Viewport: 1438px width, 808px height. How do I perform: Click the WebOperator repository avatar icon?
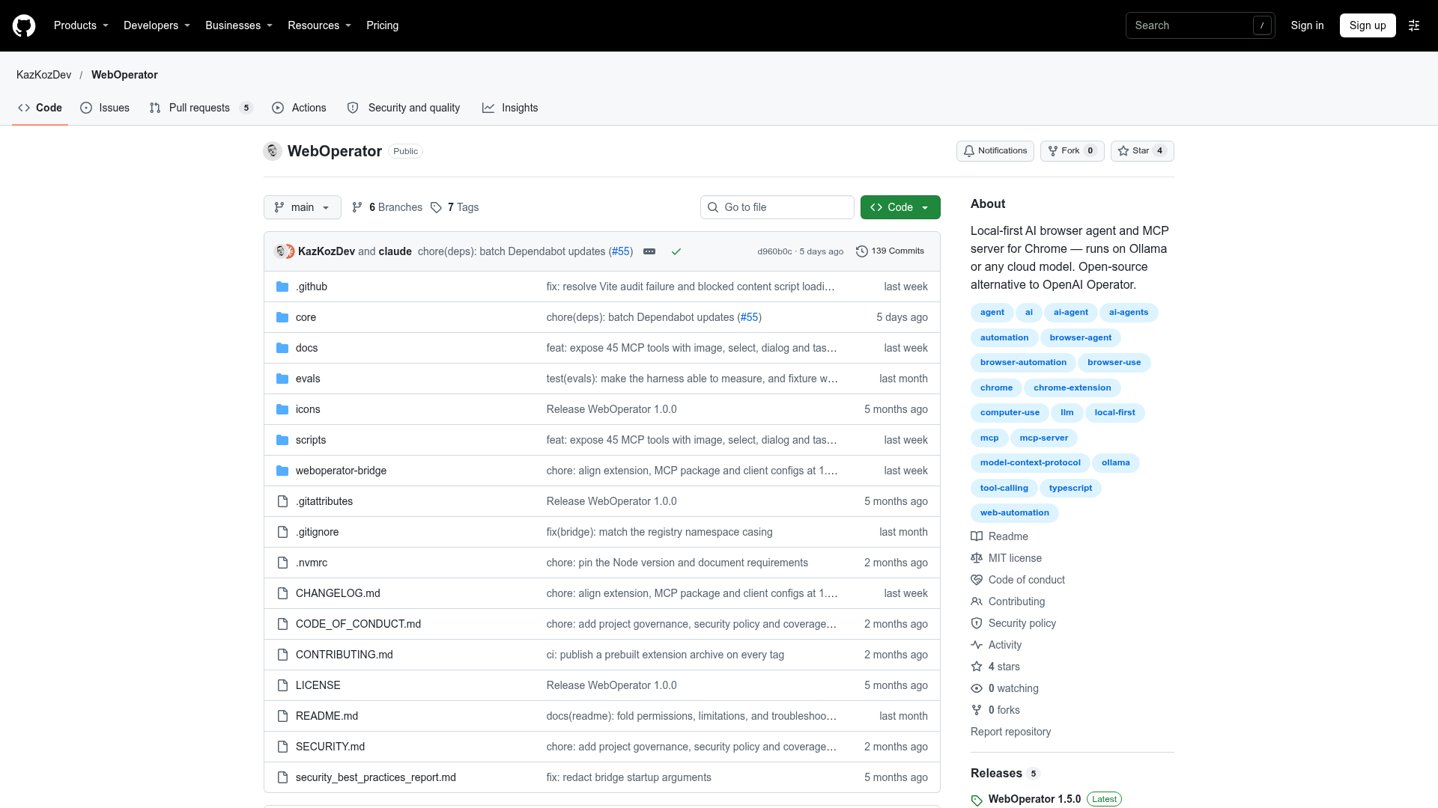(273, 151)
